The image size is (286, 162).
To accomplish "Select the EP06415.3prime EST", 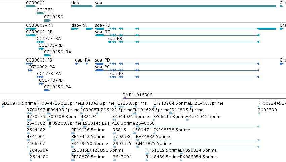I will (x=154, y=120).
